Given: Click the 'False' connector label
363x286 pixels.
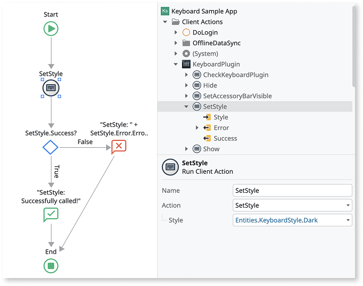Looking at the screenshot, I should click(85, 142).
